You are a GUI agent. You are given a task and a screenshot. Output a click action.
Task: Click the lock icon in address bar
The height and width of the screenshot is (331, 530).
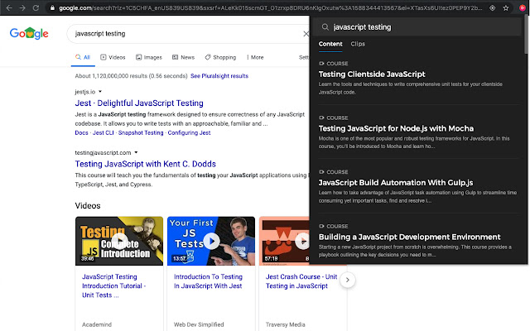click(x=52, y=7)
